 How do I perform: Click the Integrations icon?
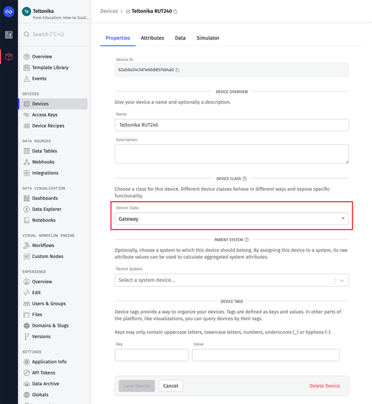27,173
